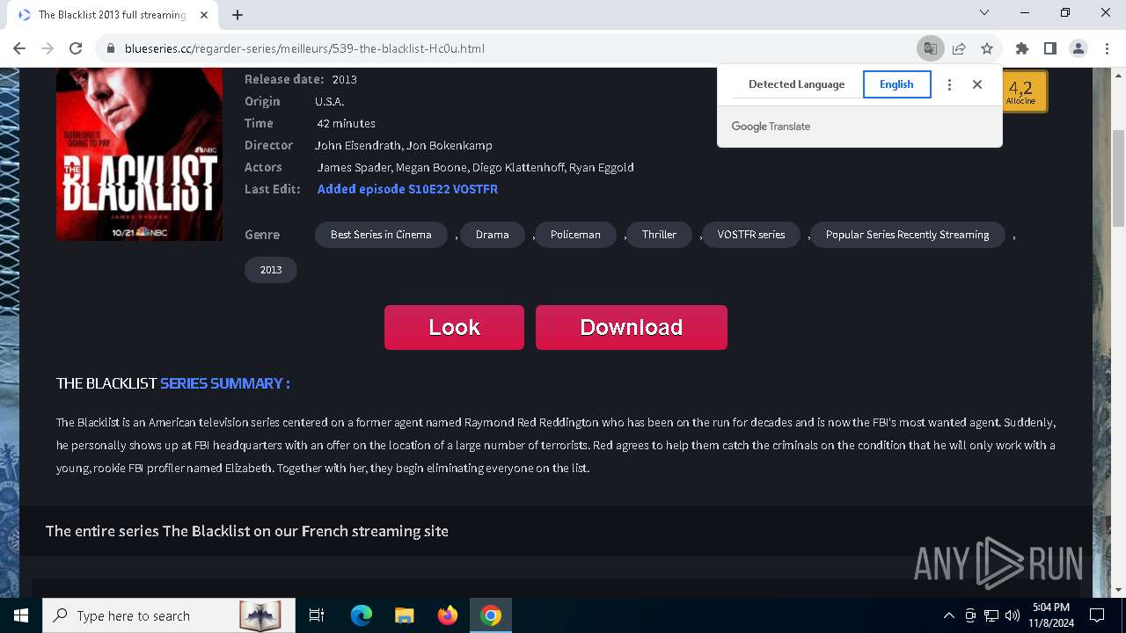1126x633 pixels.
Task: Switch to English translation tab
Action: click(x=896, y=84)
